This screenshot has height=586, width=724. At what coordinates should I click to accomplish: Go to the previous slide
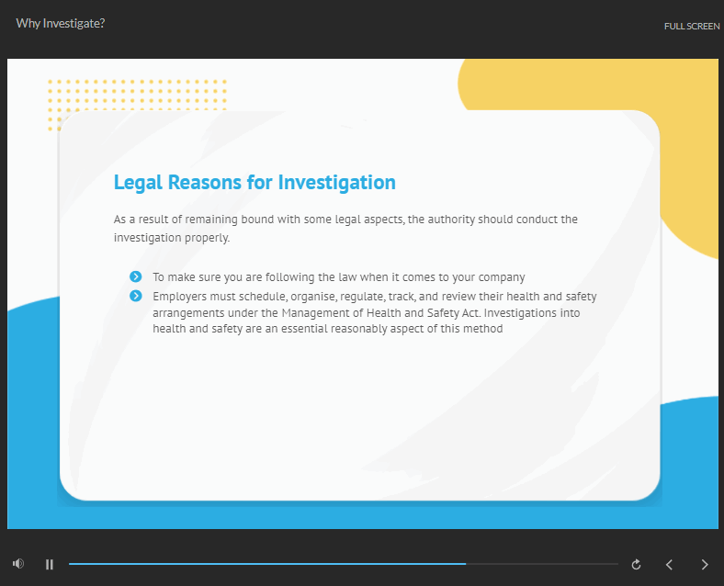669,564
